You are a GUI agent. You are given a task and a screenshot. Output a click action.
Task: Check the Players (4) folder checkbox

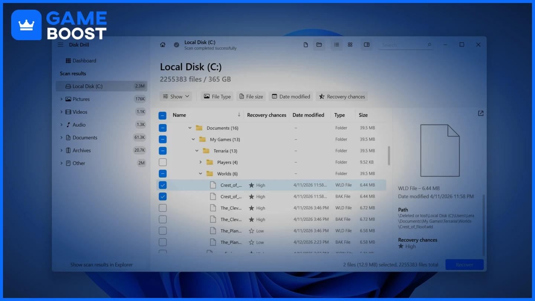click(x=162, y=162)
